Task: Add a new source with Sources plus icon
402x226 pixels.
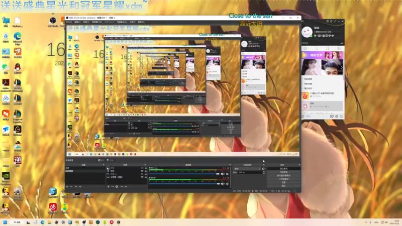Action: coord(109,186)
